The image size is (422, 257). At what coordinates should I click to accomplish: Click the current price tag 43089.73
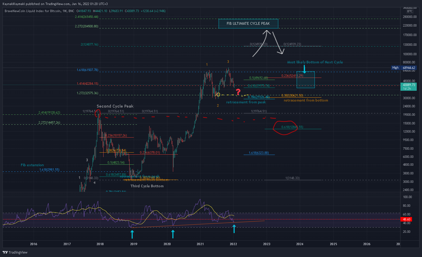click(x=409, y=85)
